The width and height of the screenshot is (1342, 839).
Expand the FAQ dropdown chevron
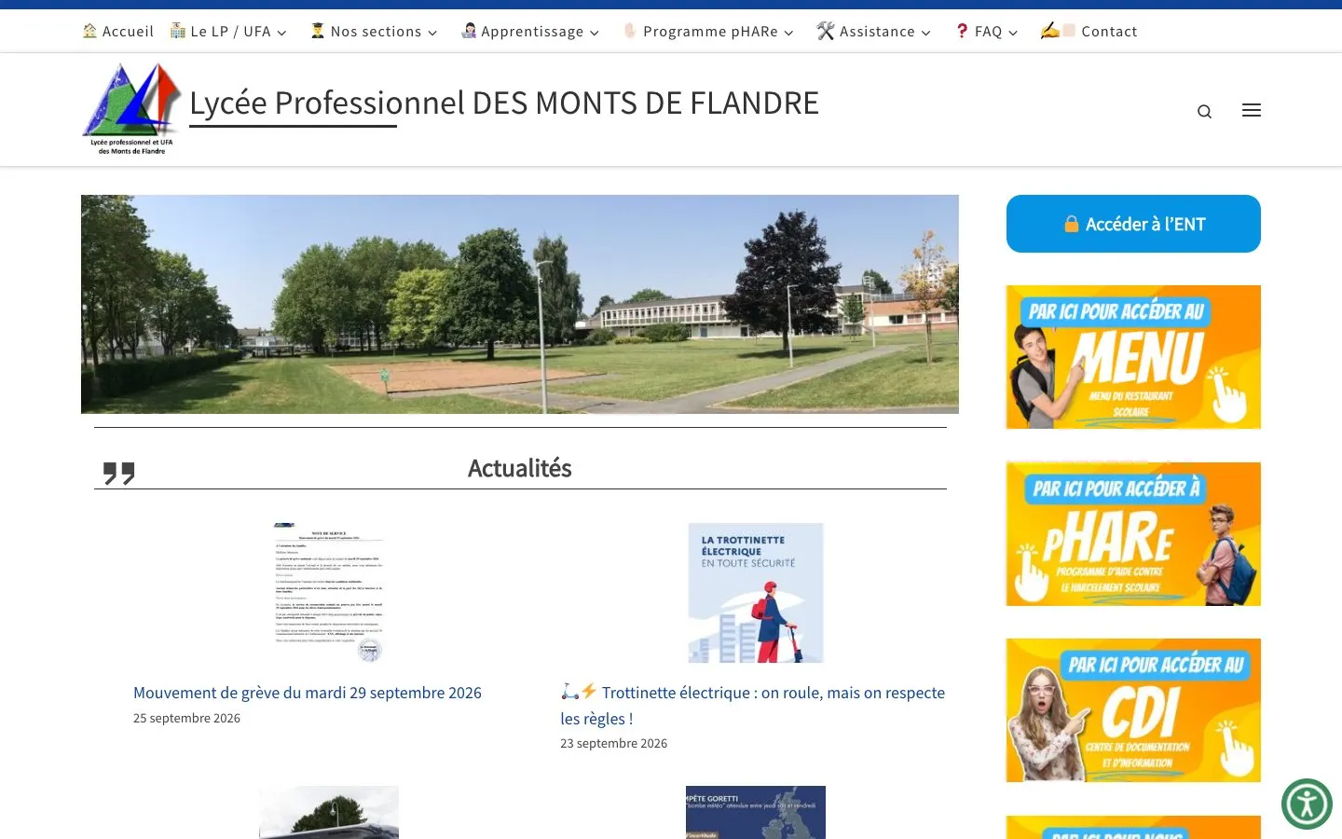(1013, 33)
